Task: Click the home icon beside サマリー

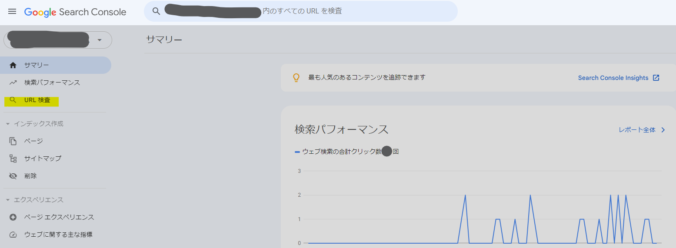Action: pos(13,65)
